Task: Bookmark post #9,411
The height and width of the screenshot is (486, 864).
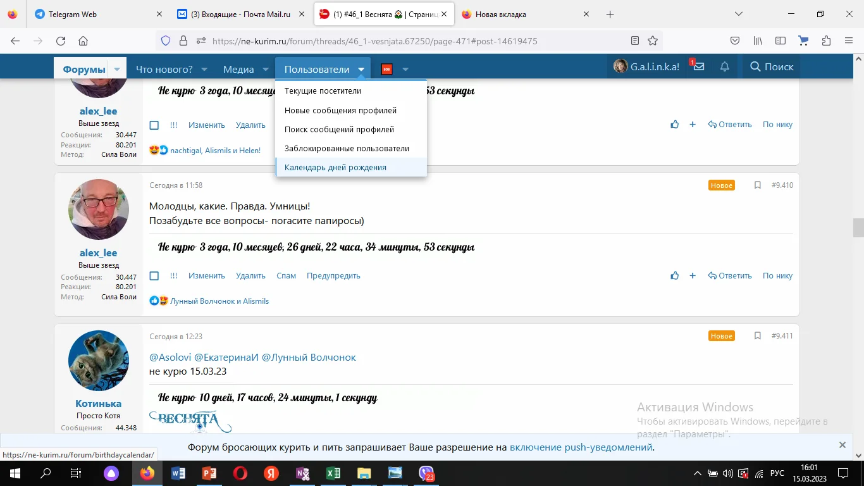Action: [757, 336]
